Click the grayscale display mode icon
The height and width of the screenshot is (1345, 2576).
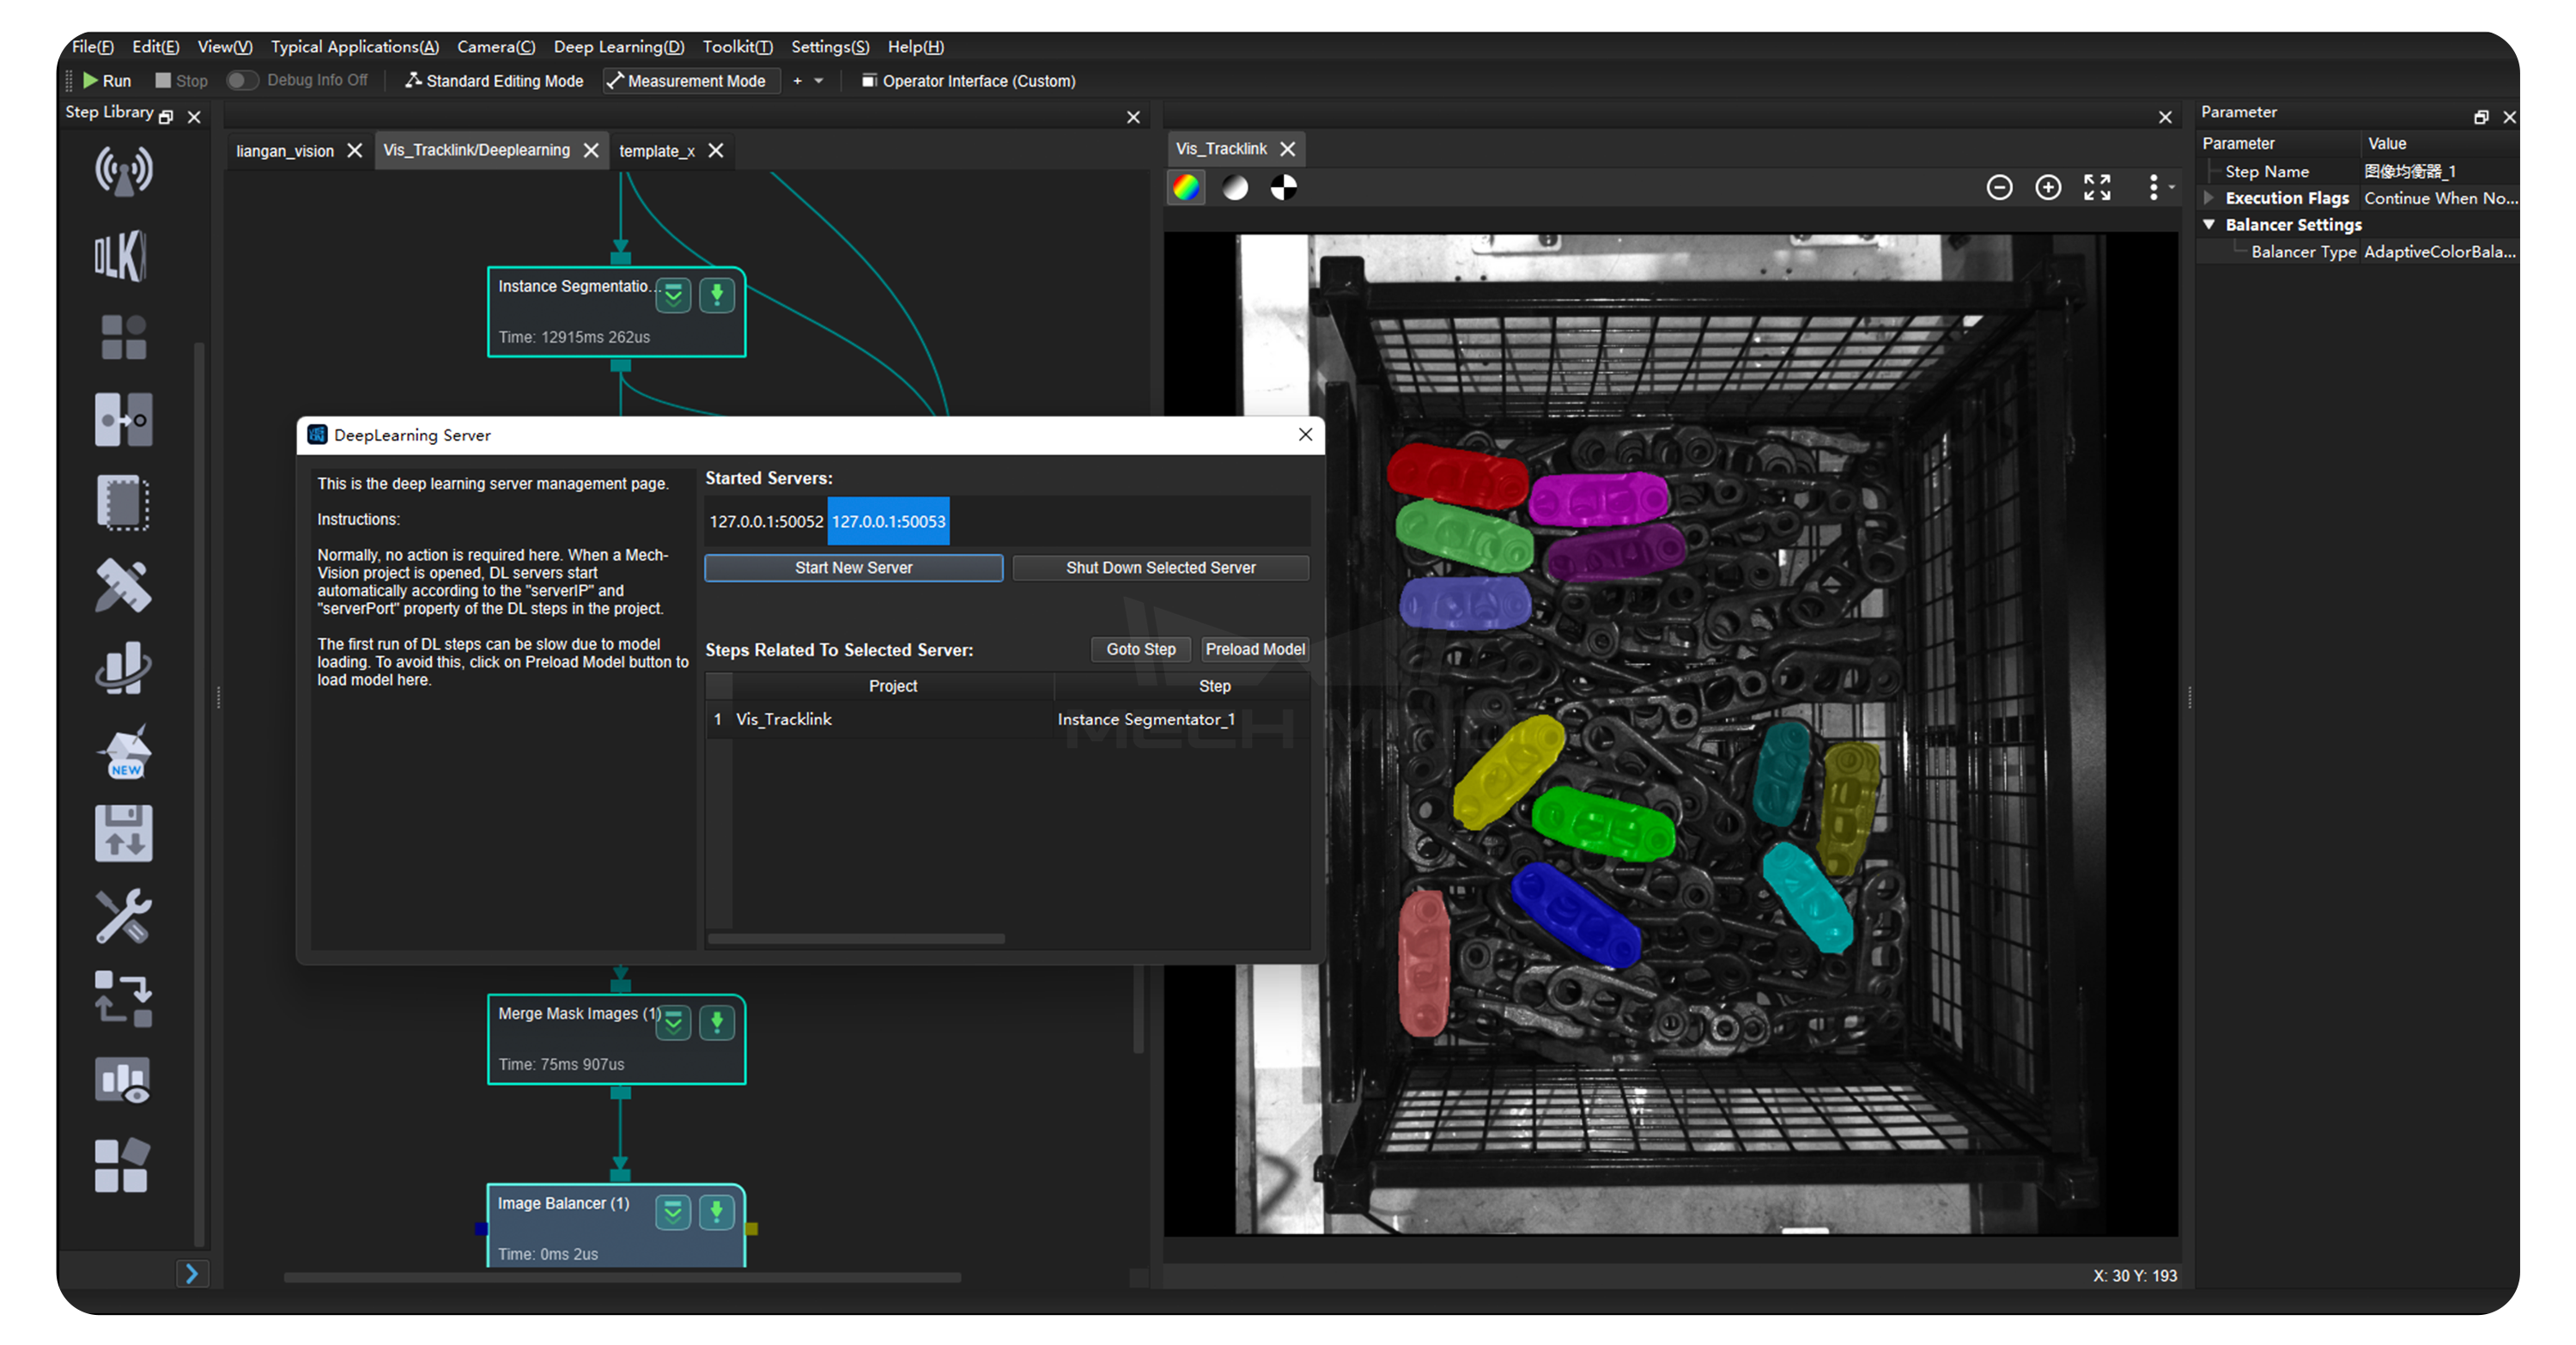point(1235,188)
